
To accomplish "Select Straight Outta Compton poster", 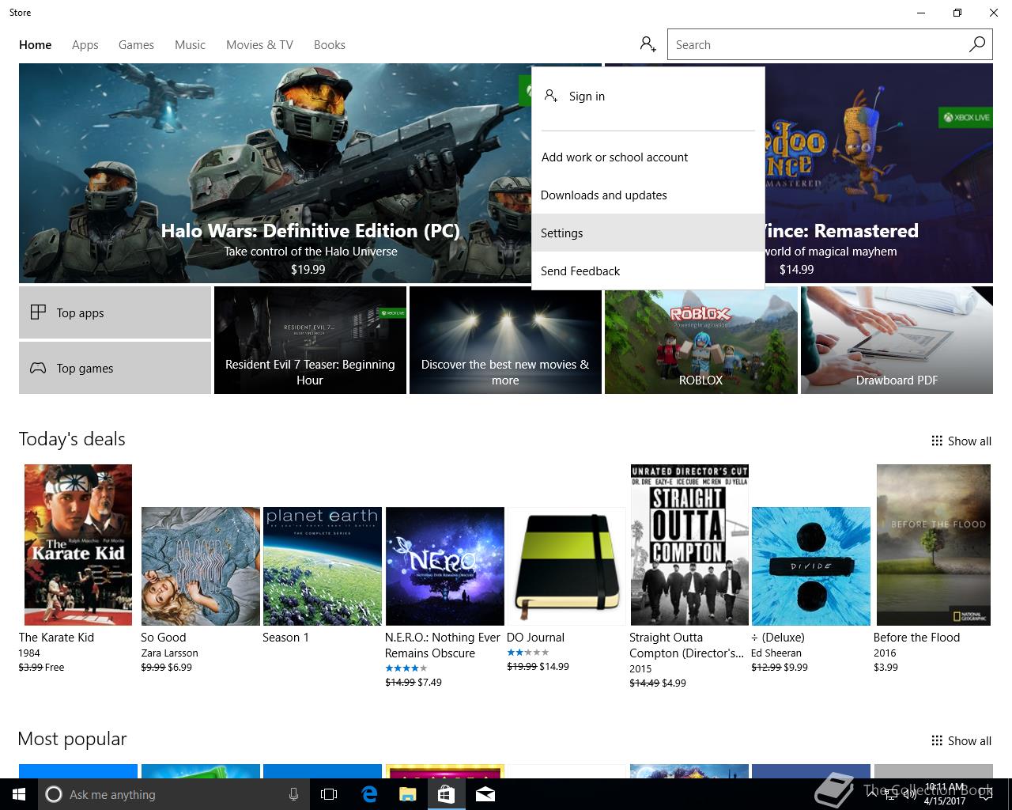I will 689,545.
